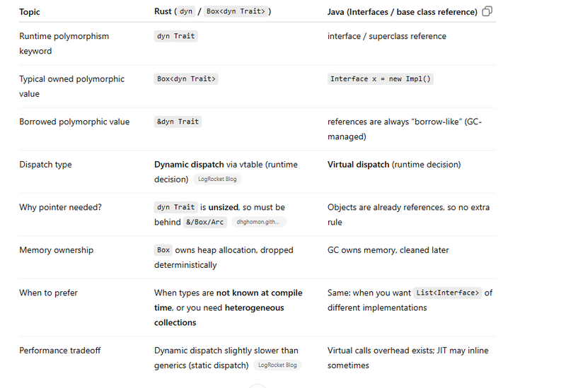Click the Java column header text
This screenshot has height=388, width=566.
(403, 12)
